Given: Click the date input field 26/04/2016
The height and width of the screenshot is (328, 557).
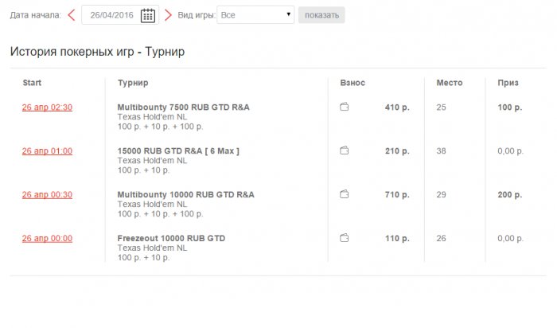Looking at the screenshot, I should click(111, 15).
